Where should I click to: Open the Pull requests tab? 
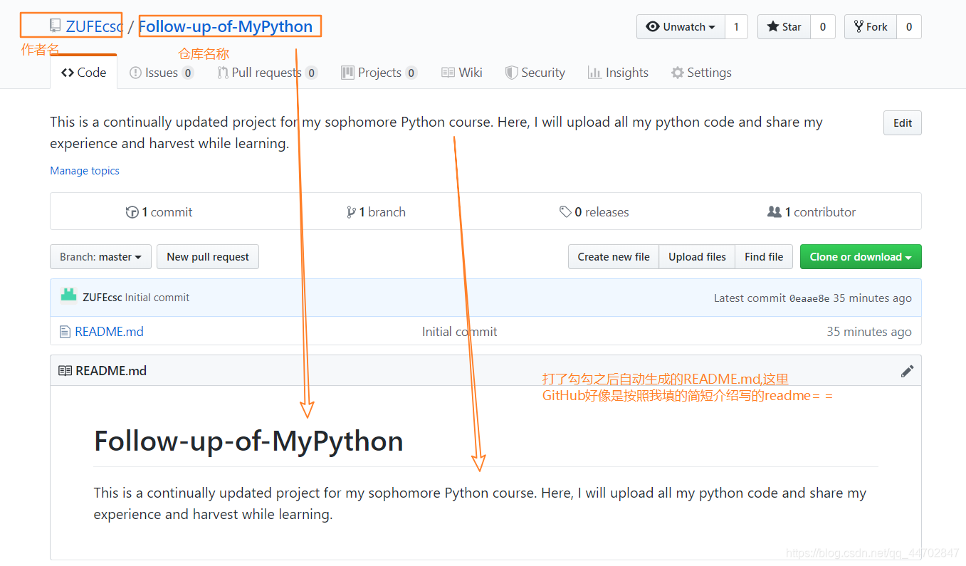click(267, 73)
